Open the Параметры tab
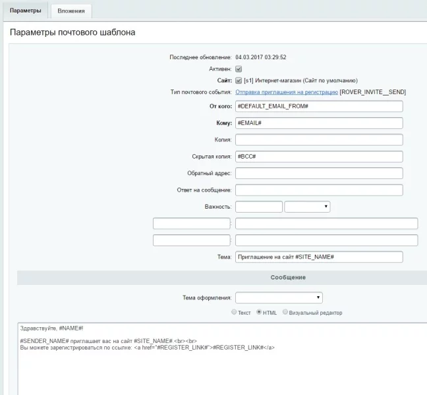 click(x=25, y=11)
